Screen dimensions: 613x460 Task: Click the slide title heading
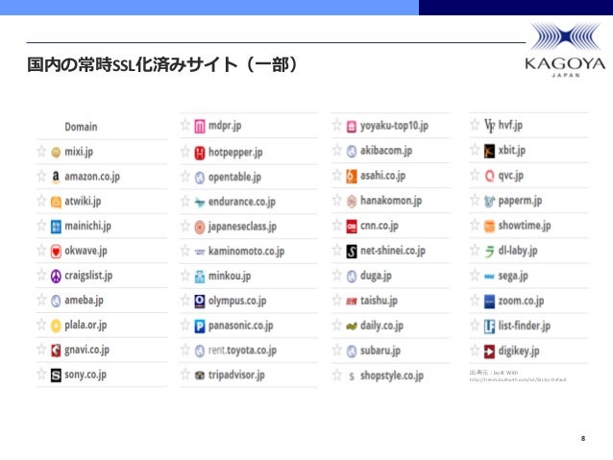162,65
